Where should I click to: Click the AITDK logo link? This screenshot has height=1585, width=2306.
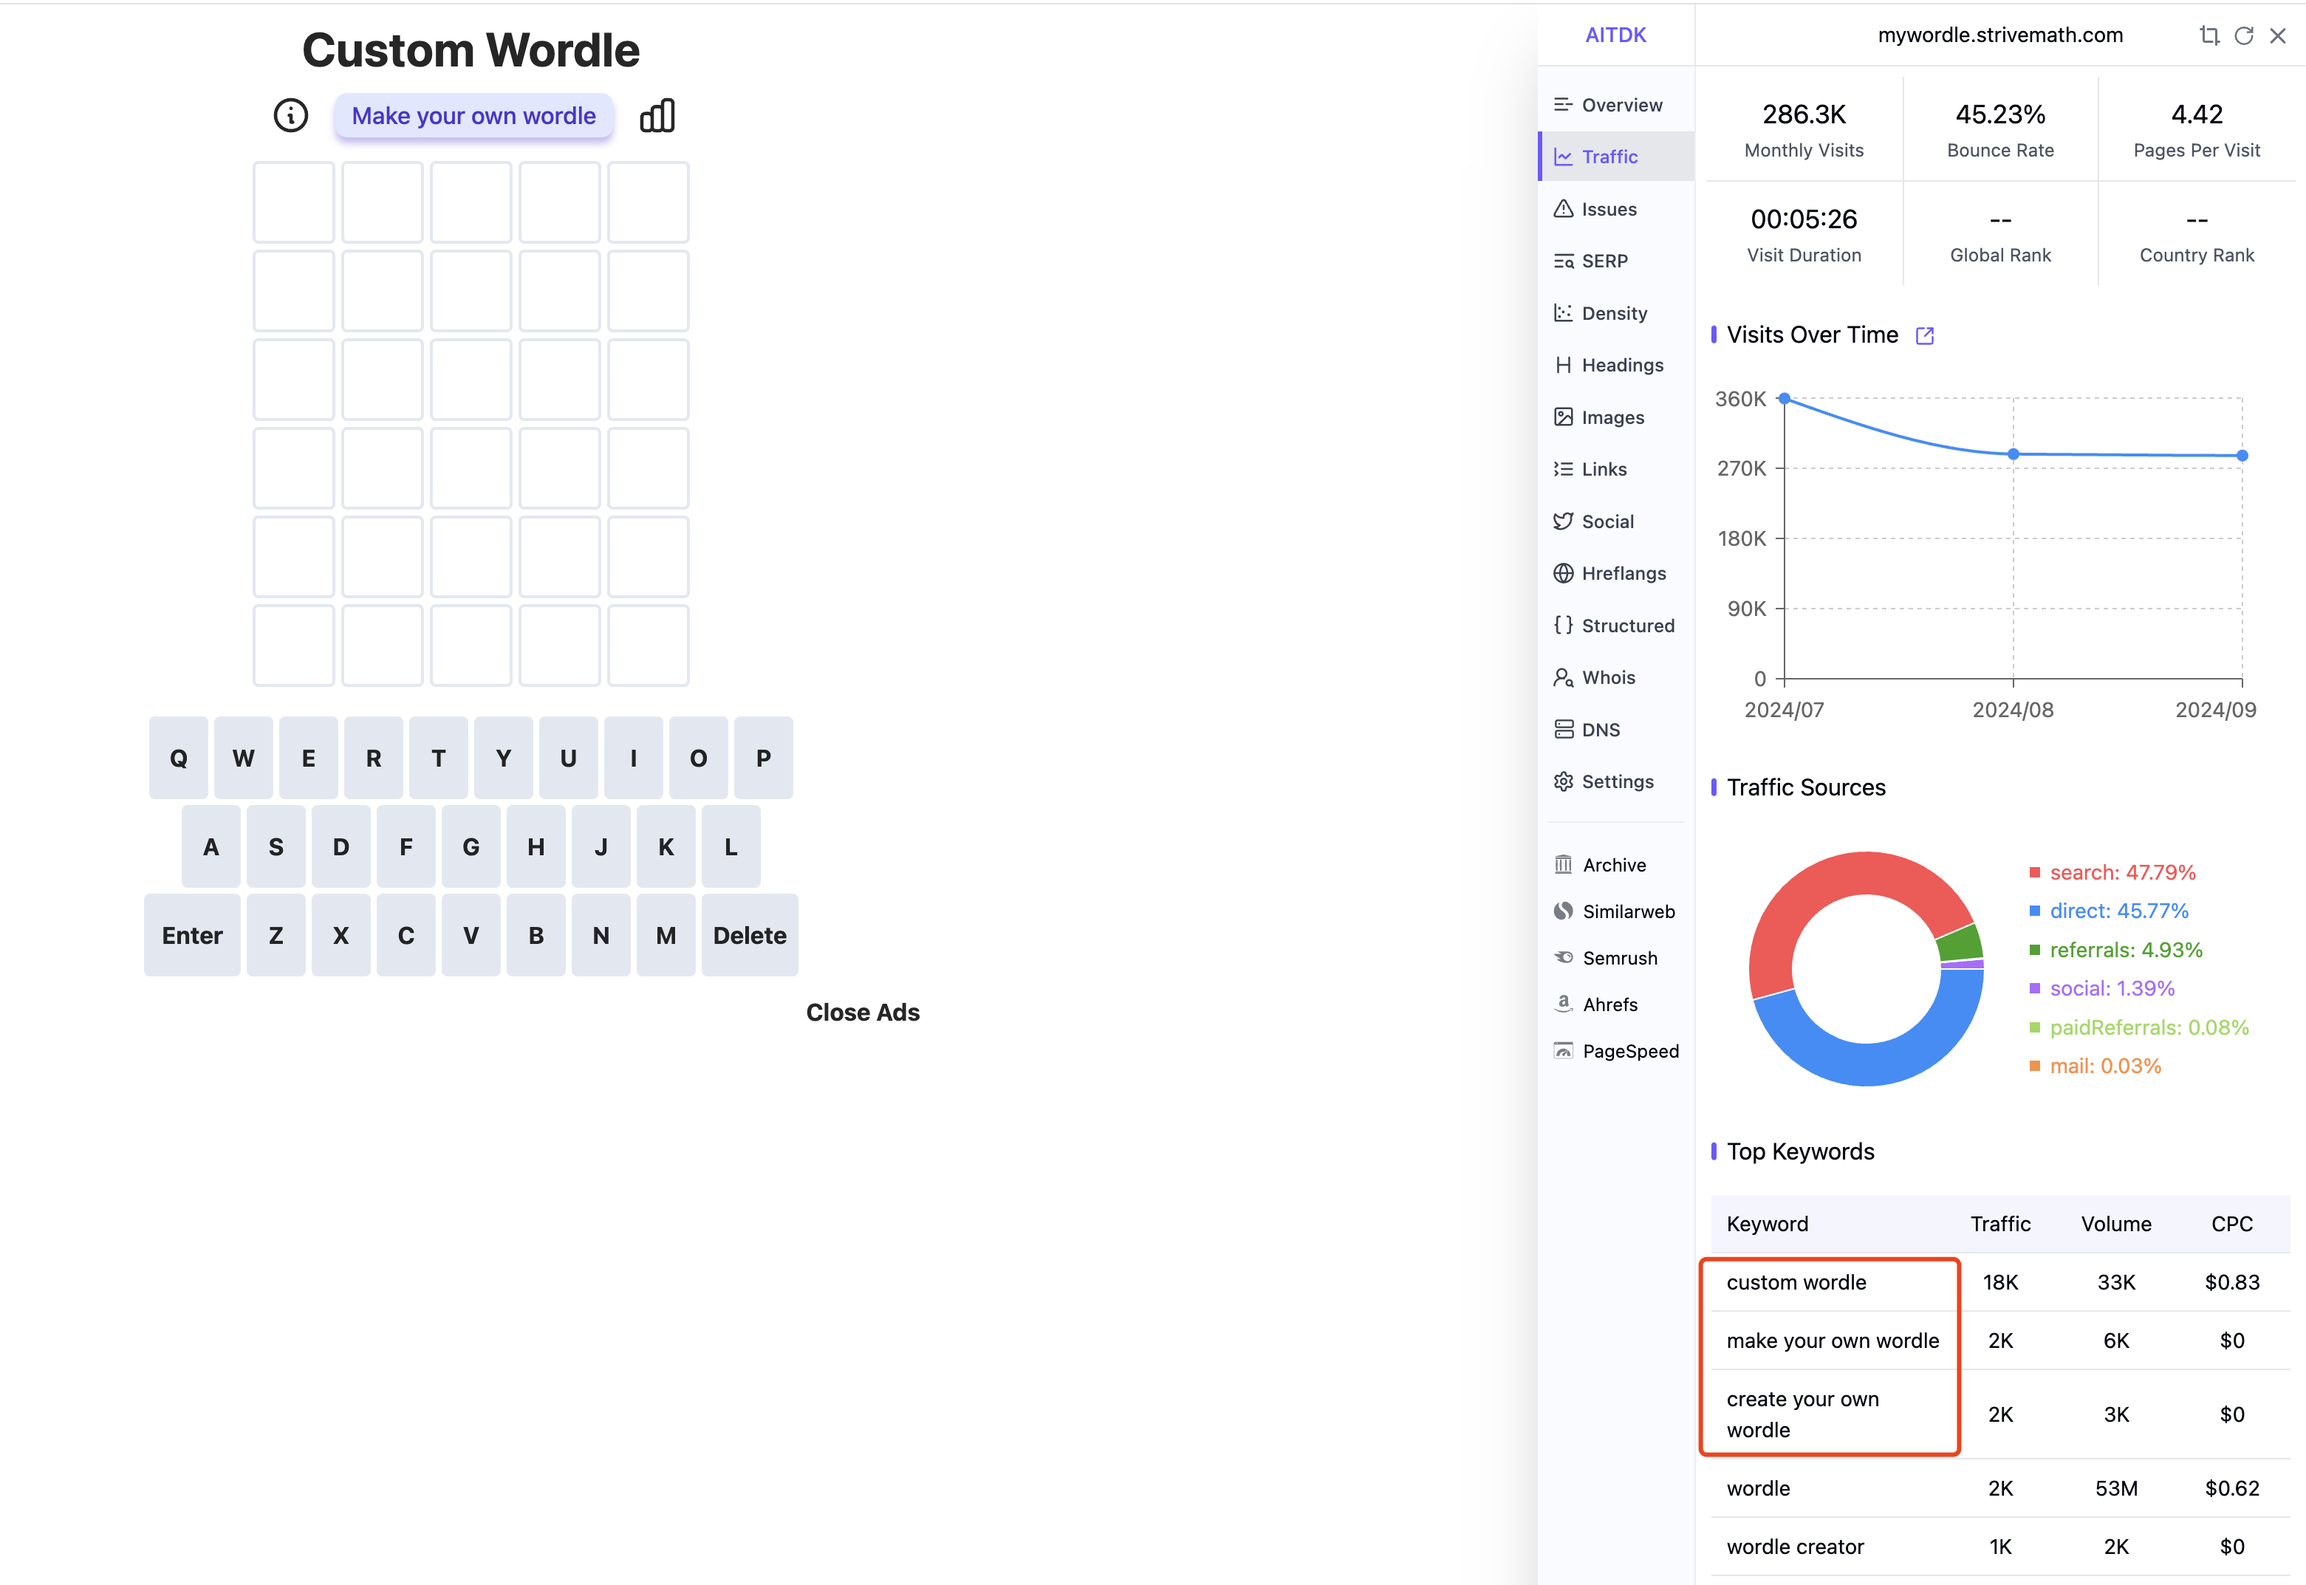pos(1616,35)
